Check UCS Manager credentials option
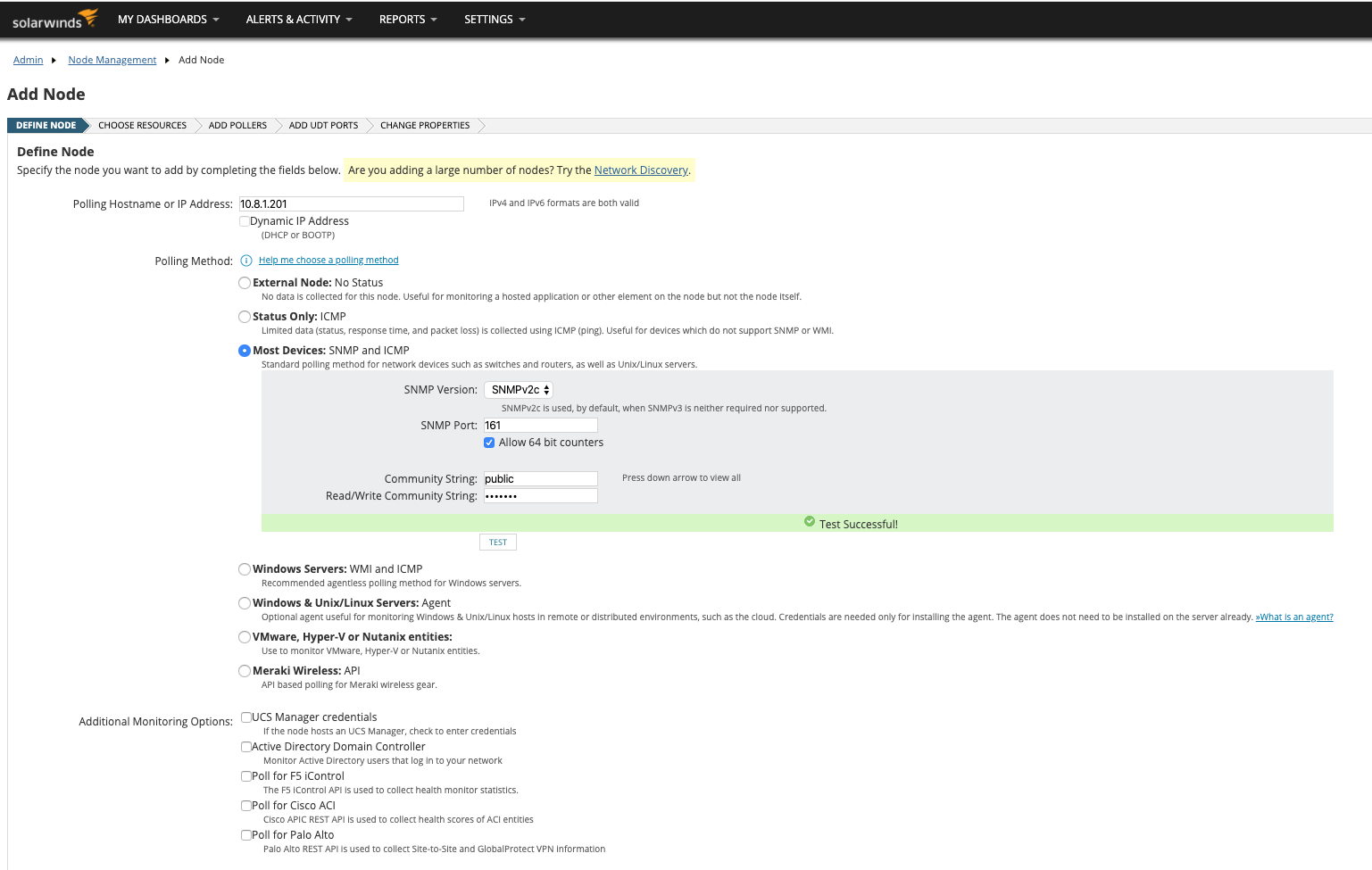 (x=246, y=717)
